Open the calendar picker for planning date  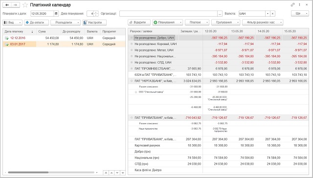click(56, 14)
